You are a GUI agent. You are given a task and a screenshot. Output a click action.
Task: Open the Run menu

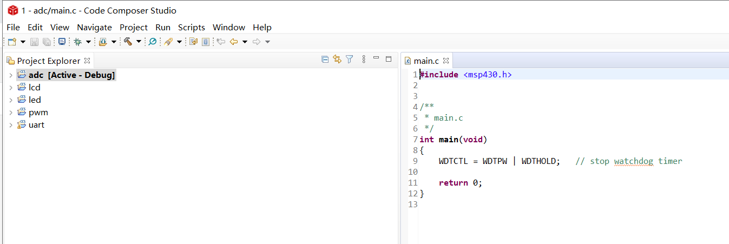click(x=162, y=27)
